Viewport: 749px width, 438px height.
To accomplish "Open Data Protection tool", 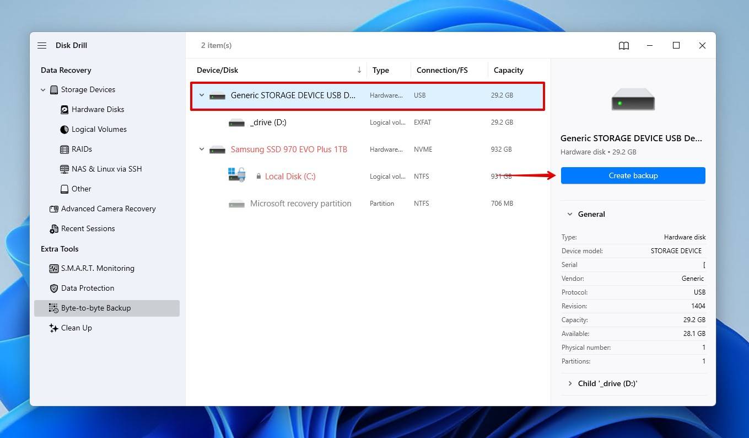I will [x=88, y=288].
